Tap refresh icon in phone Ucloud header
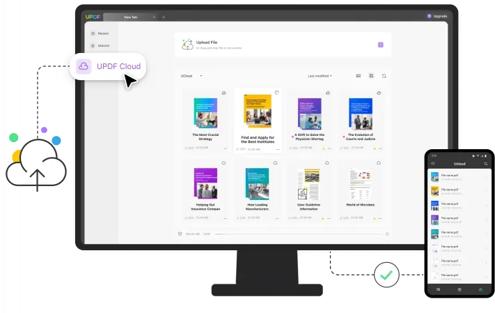The image size is (495, 313). [x=485, y=164]
